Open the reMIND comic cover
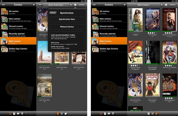The height and width of the screenshot is (116, 178). click(135, 20)
